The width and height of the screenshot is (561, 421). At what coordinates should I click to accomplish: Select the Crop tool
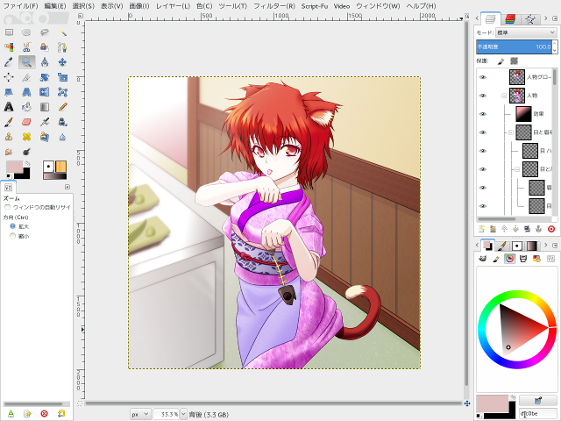coord(26,77)
